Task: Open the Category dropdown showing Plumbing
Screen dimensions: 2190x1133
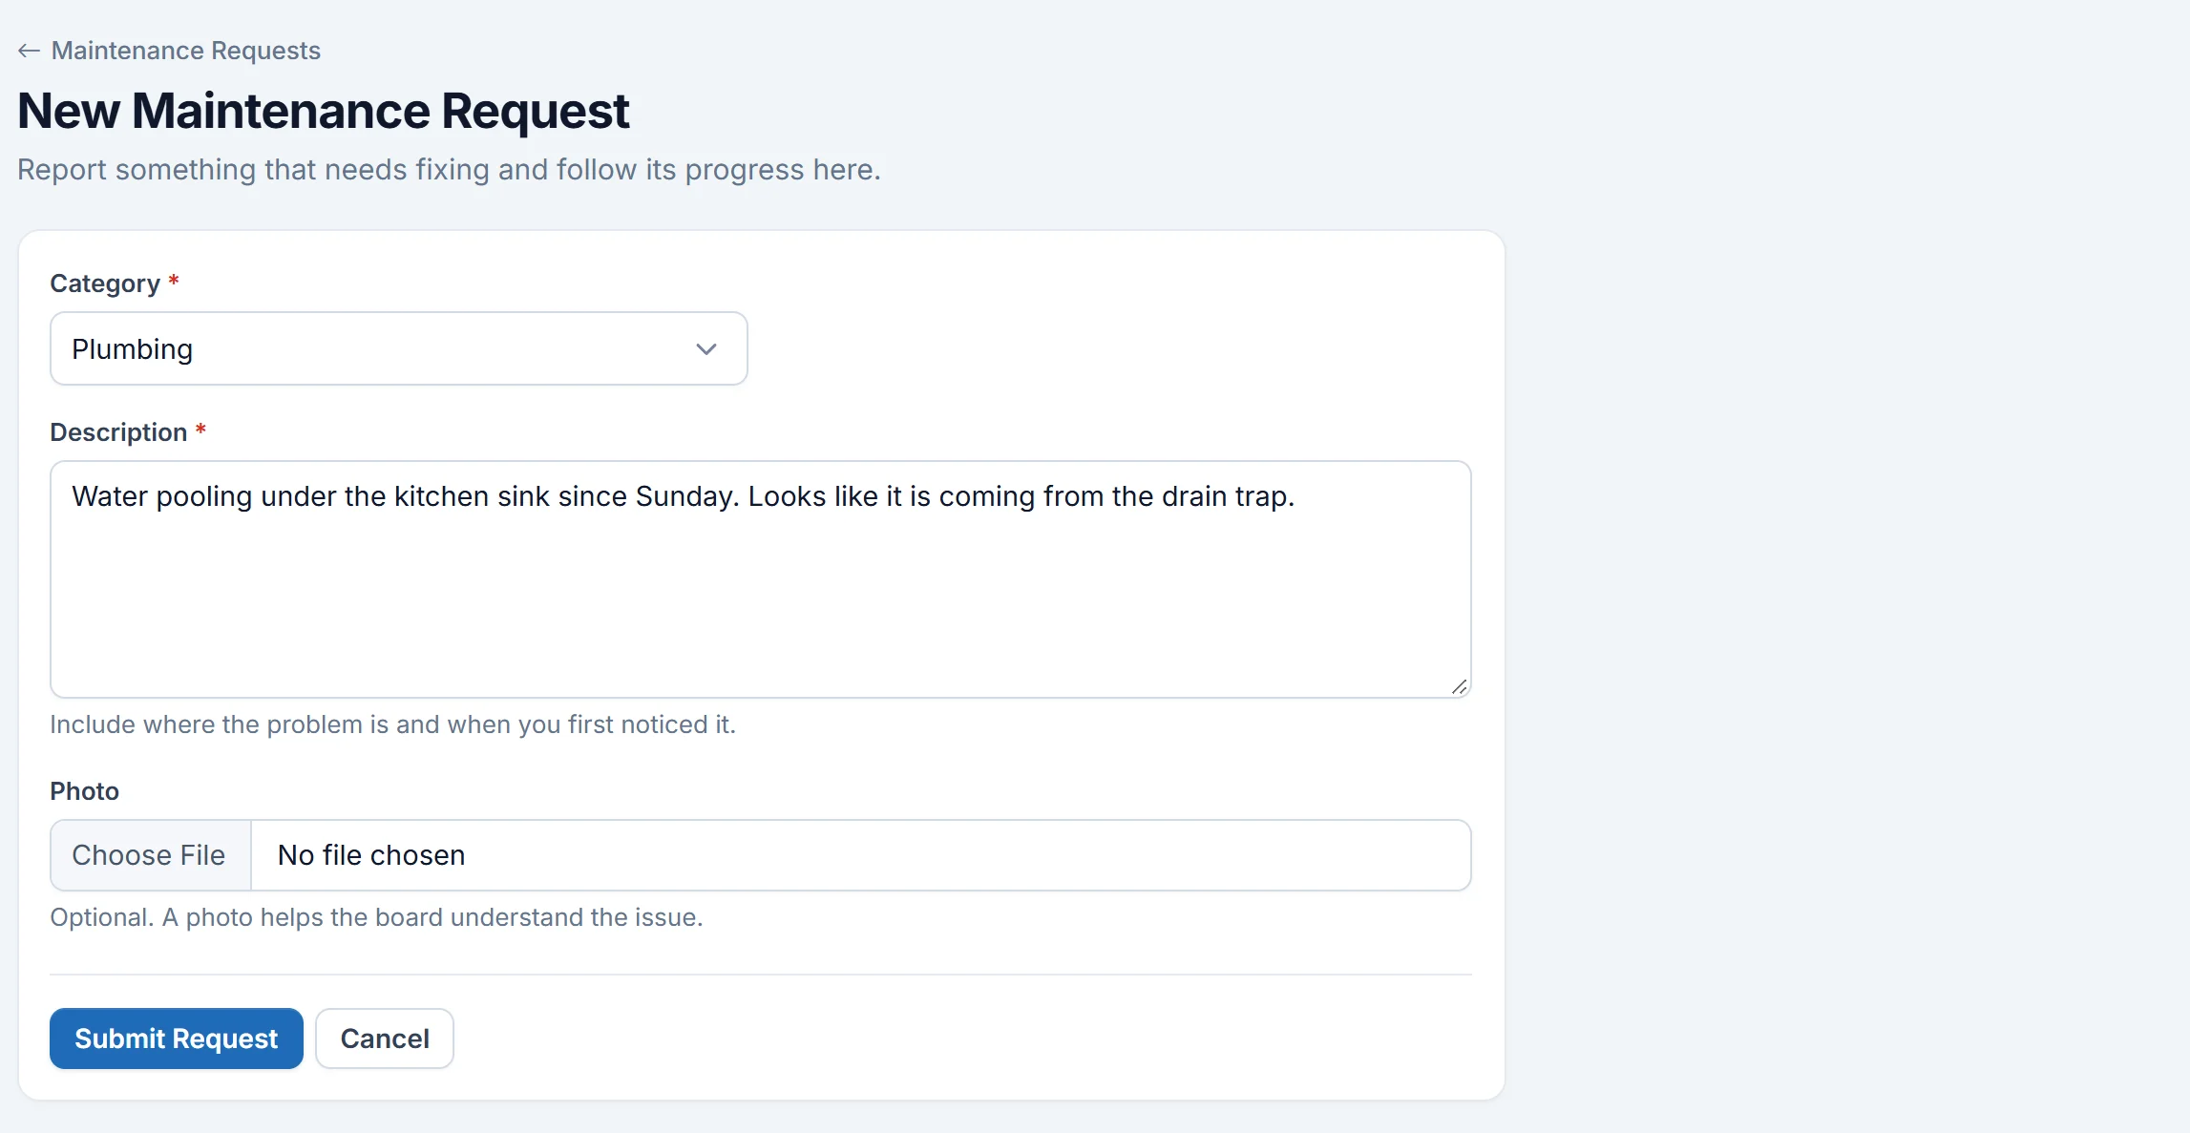Action: (x=398, y=348)
